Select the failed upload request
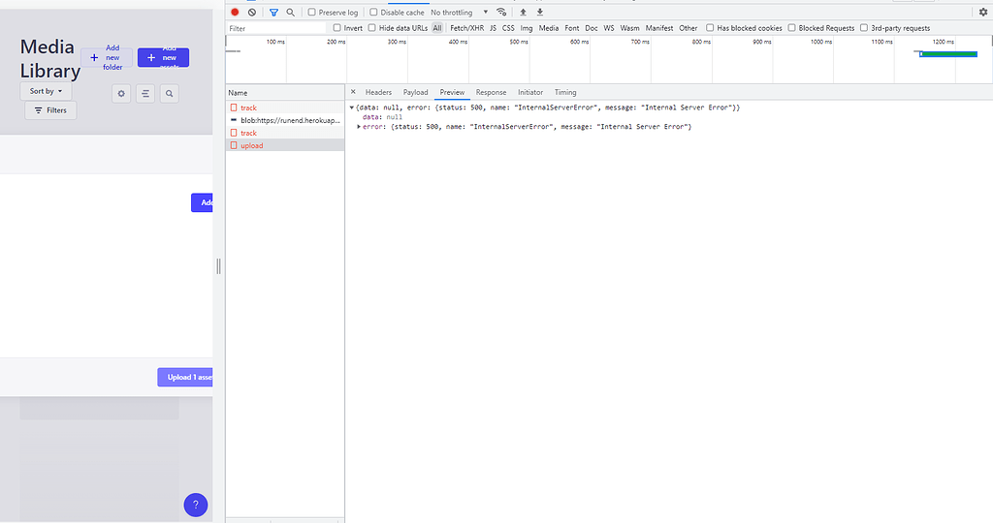The width and height of the screenshot is (993, 523). 251,145
